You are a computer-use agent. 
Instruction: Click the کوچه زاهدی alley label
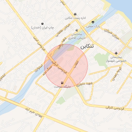[117, 74]
